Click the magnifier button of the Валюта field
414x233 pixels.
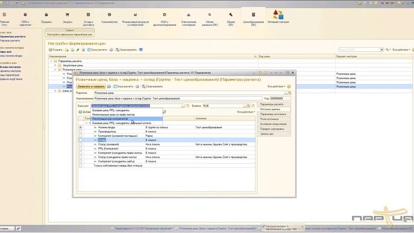tap(248, 105)
